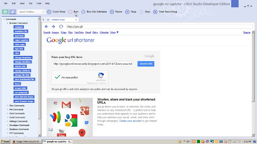The image size is (257, 144).
Task: Step through the script
Action: 145,12
